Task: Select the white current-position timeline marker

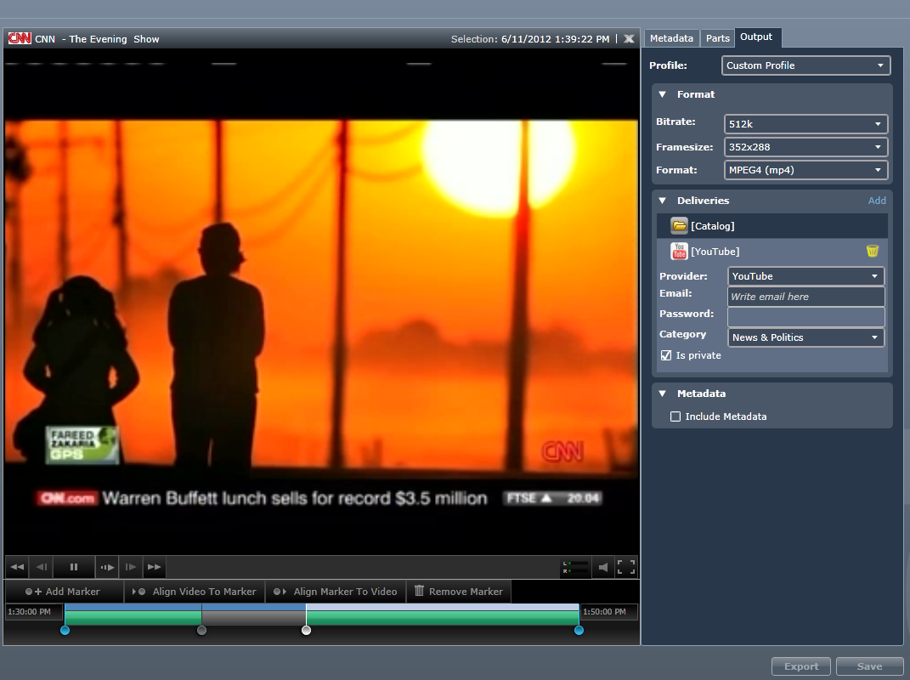Action: coord(307,630)
